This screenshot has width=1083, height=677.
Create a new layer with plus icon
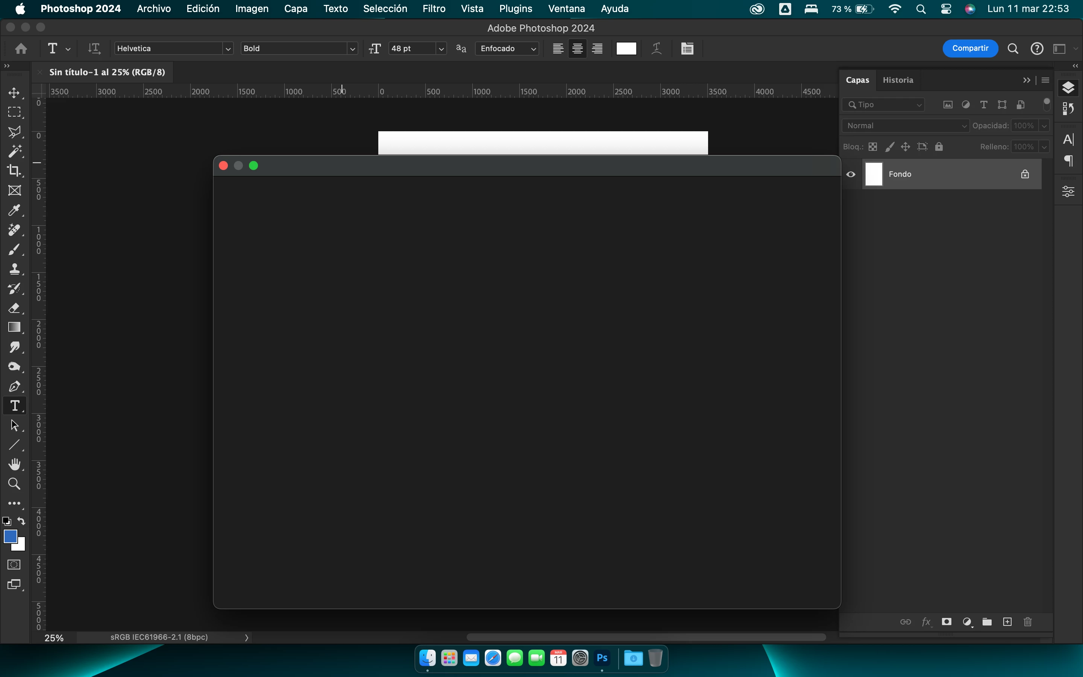point(1007,621)
